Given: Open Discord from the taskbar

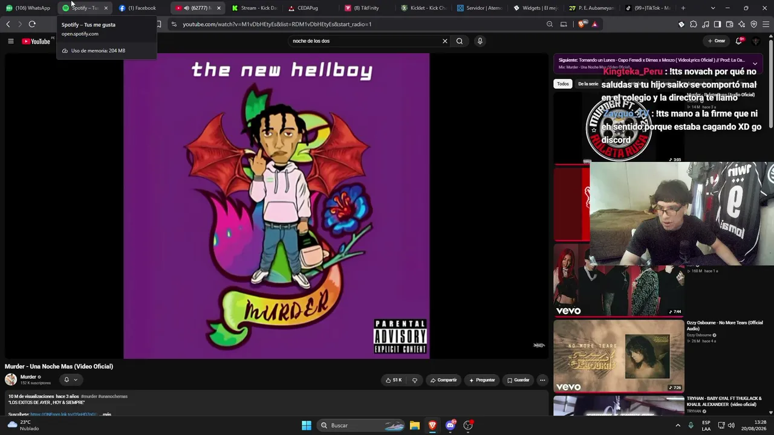Looking at the screenshot, I should click(450, 425).
